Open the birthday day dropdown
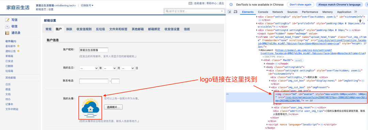The image size is (368, 130). coord(128,68)
